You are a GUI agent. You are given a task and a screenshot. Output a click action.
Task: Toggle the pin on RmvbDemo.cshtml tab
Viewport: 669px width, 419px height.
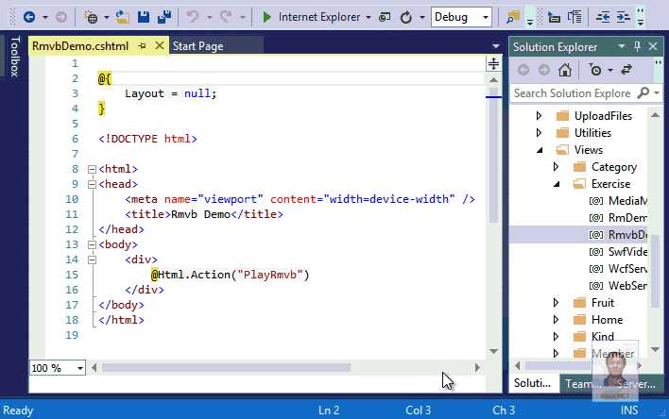point(142,45)
